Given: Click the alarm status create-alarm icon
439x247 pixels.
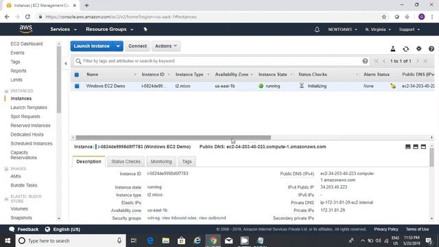Looking at the screenshot, I should pos(393,86).
